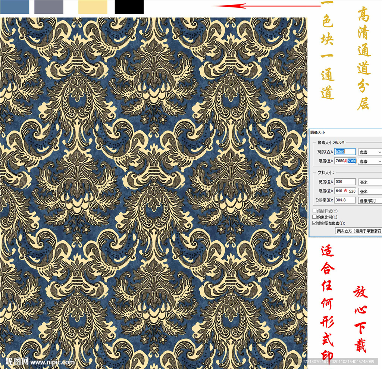The width and height of the screenshot is (382, 369).
Task: Click the 图像大小 dialog title
Action: [x=318, y=132]
